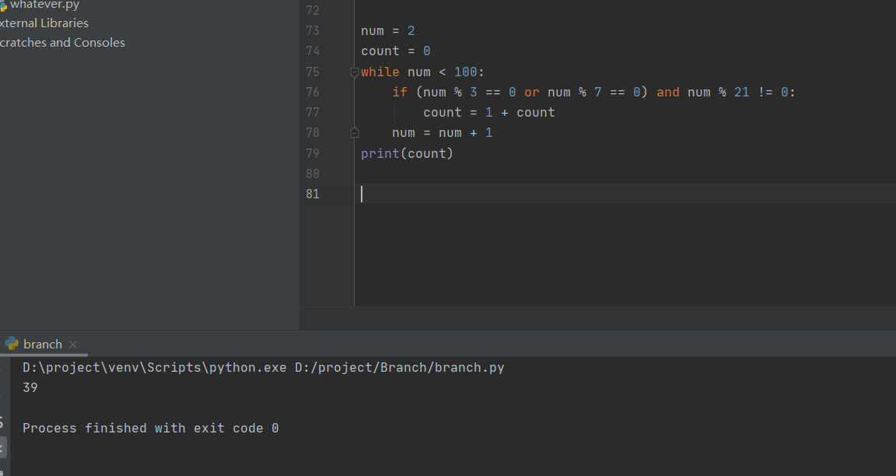
Task: Place cursor on empty line 81
Action: coord(625,194)
